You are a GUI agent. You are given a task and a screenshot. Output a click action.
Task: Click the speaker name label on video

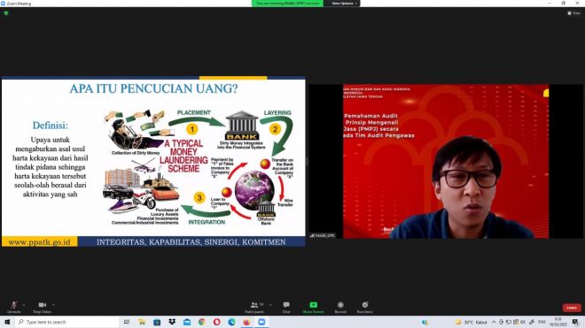323,236
